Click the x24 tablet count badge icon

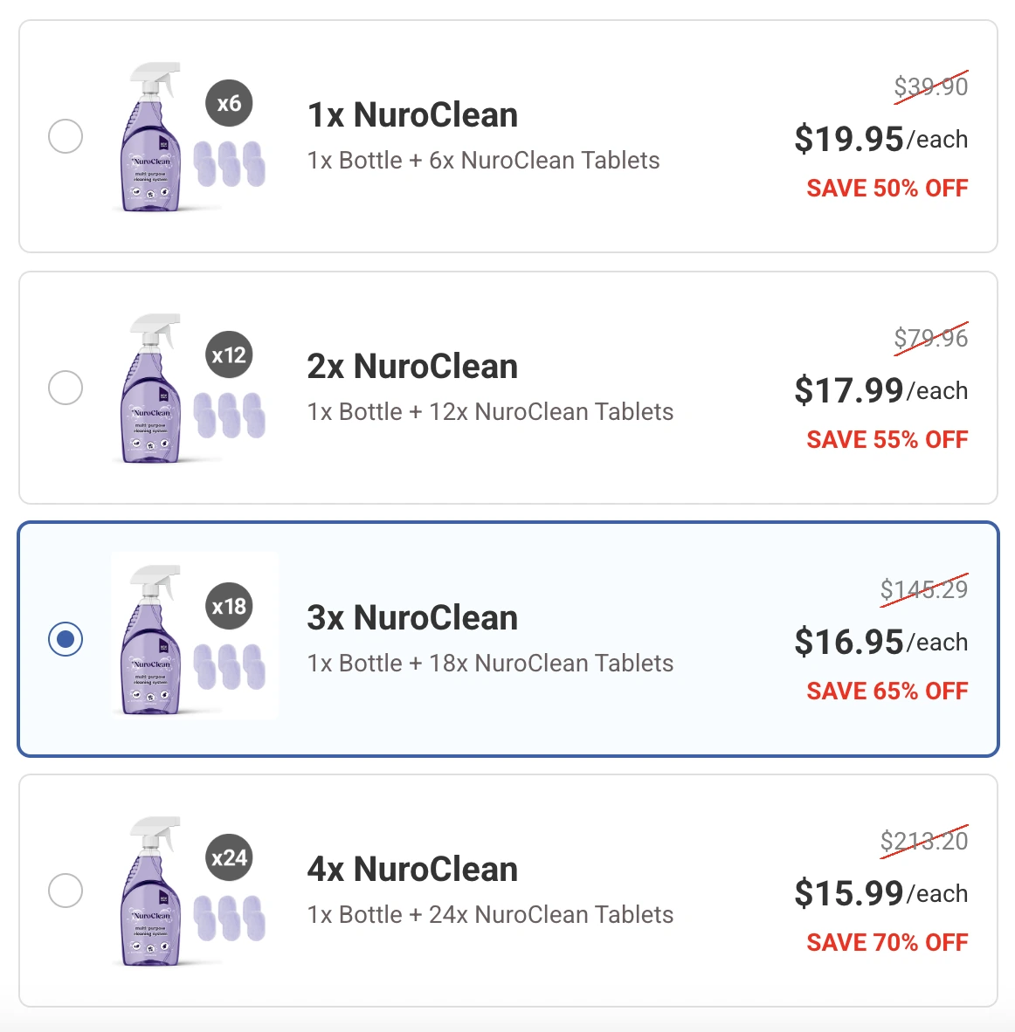point(229,857)
